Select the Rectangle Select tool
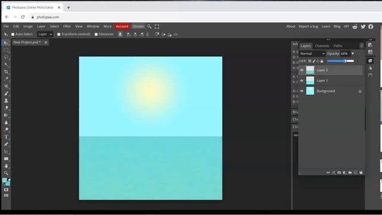Viewport: 382px width, 215px height. (x=6, y=50)
